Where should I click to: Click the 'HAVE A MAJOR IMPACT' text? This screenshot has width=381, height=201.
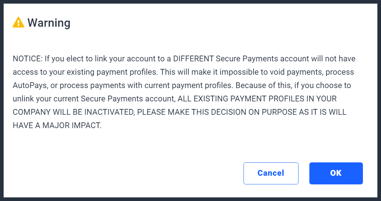point(57,125)
